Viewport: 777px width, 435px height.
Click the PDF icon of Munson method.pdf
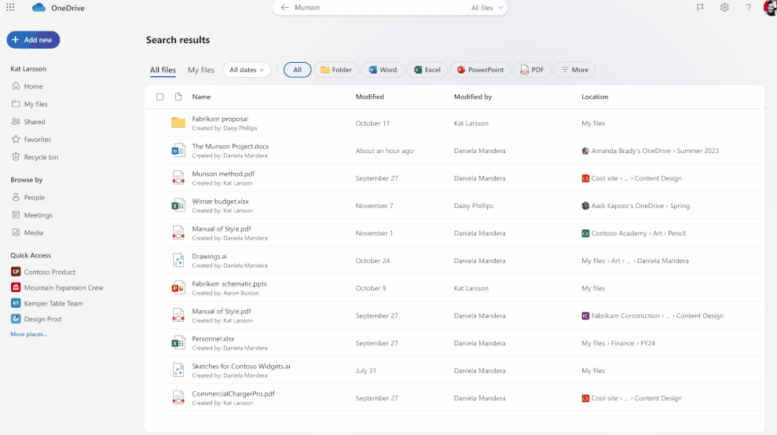(x=178, y=178)
